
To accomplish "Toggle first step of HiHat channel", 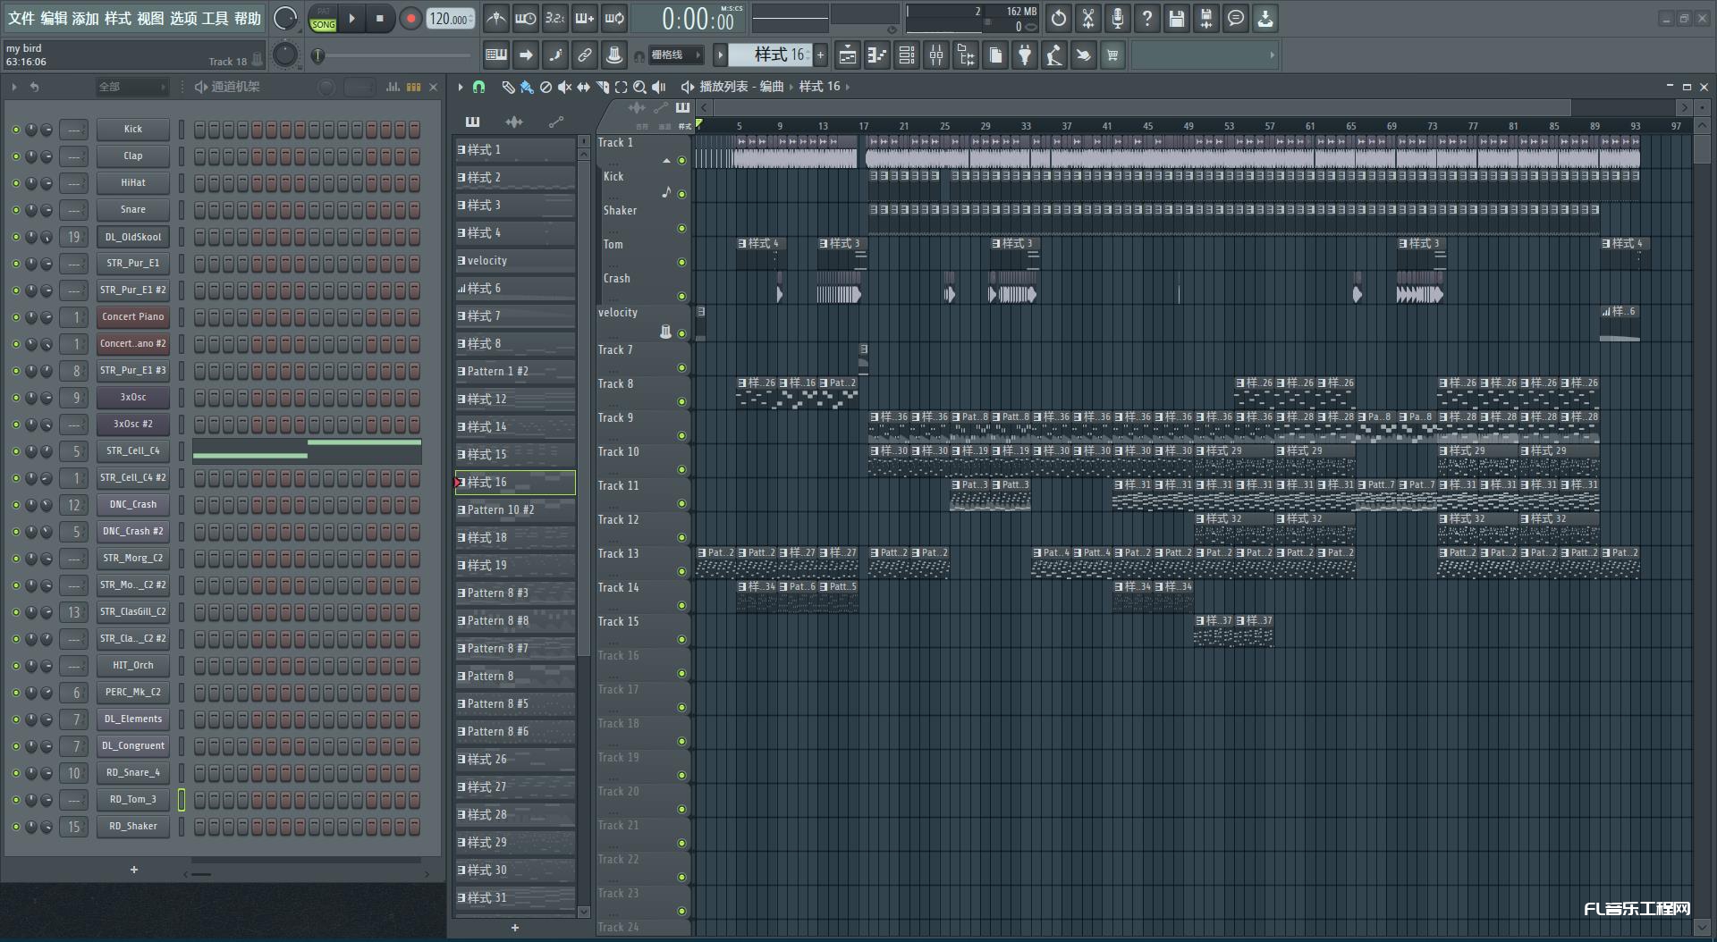I will pyautogui.click(x=199, y=182).
